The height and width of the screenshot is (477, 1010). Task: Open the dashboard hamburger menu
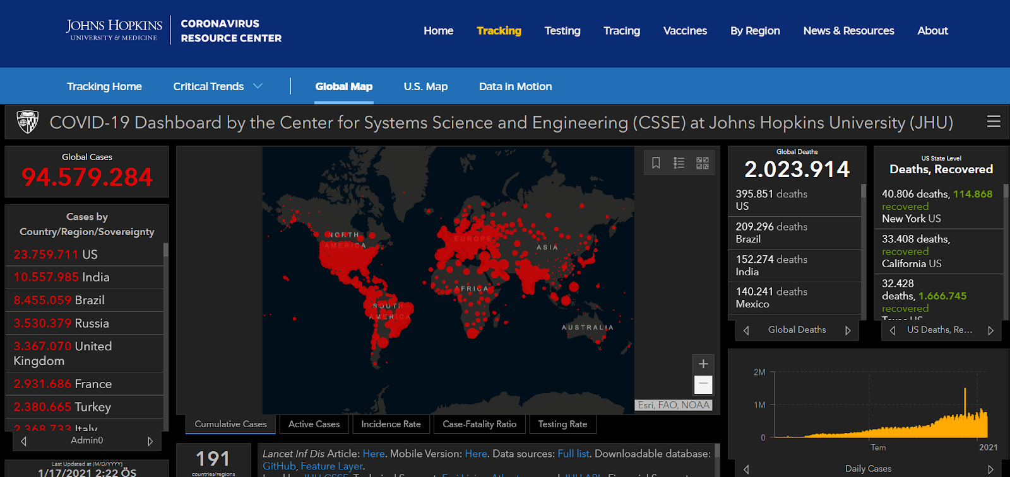994,122
